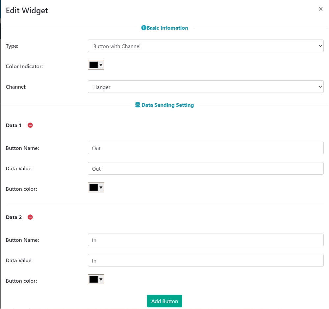The width and height of the screenshot is (329, 309).
Task: Click the Basic Infomation section heading
Action: pos(167,28)
